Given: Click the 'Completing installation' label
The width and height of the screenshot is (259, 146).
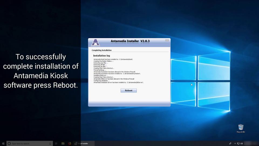Looking at the screenshot, I should tap(102, 50).
